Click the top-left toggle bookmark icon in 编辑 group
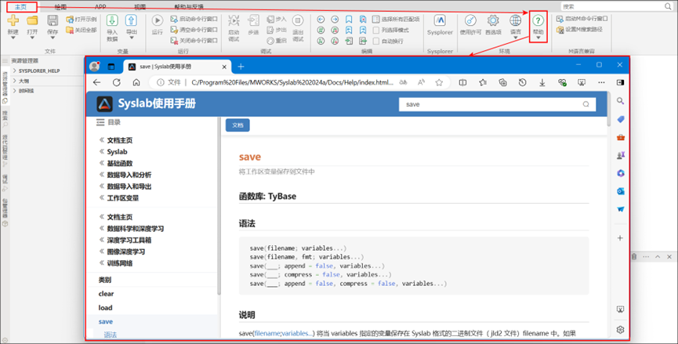The width and height of the screenshot is (678, 344). tap(349, 19)
